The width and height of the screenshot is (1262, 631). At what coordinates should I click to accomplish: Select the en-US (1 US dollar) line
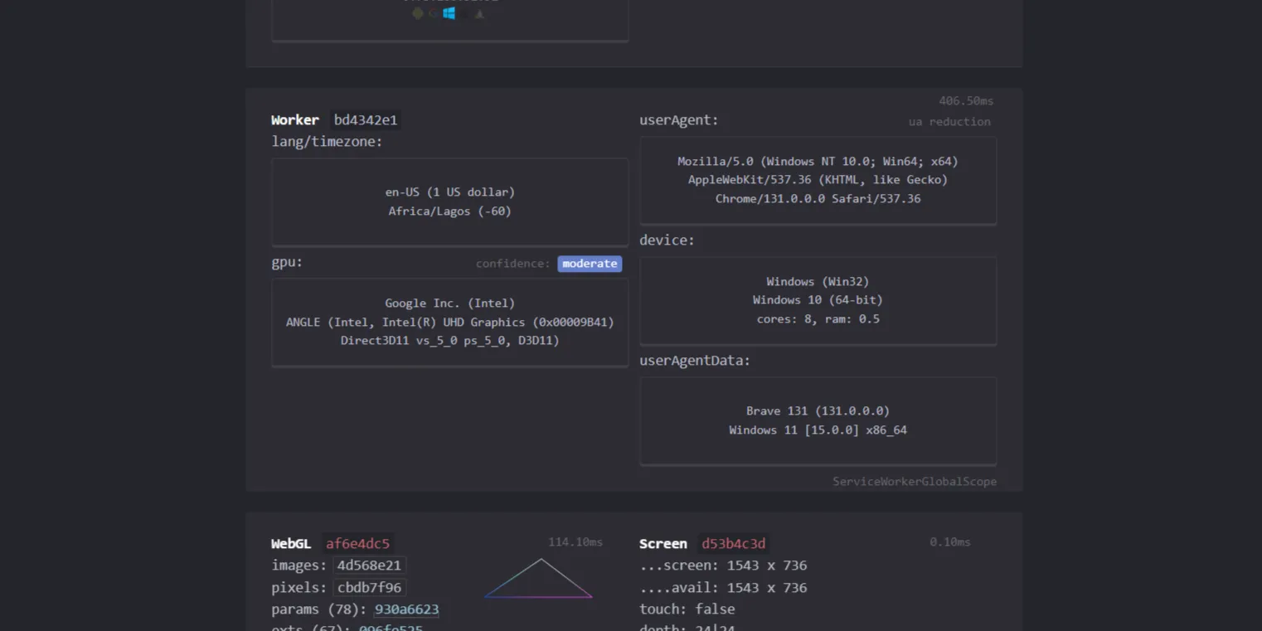450,192
